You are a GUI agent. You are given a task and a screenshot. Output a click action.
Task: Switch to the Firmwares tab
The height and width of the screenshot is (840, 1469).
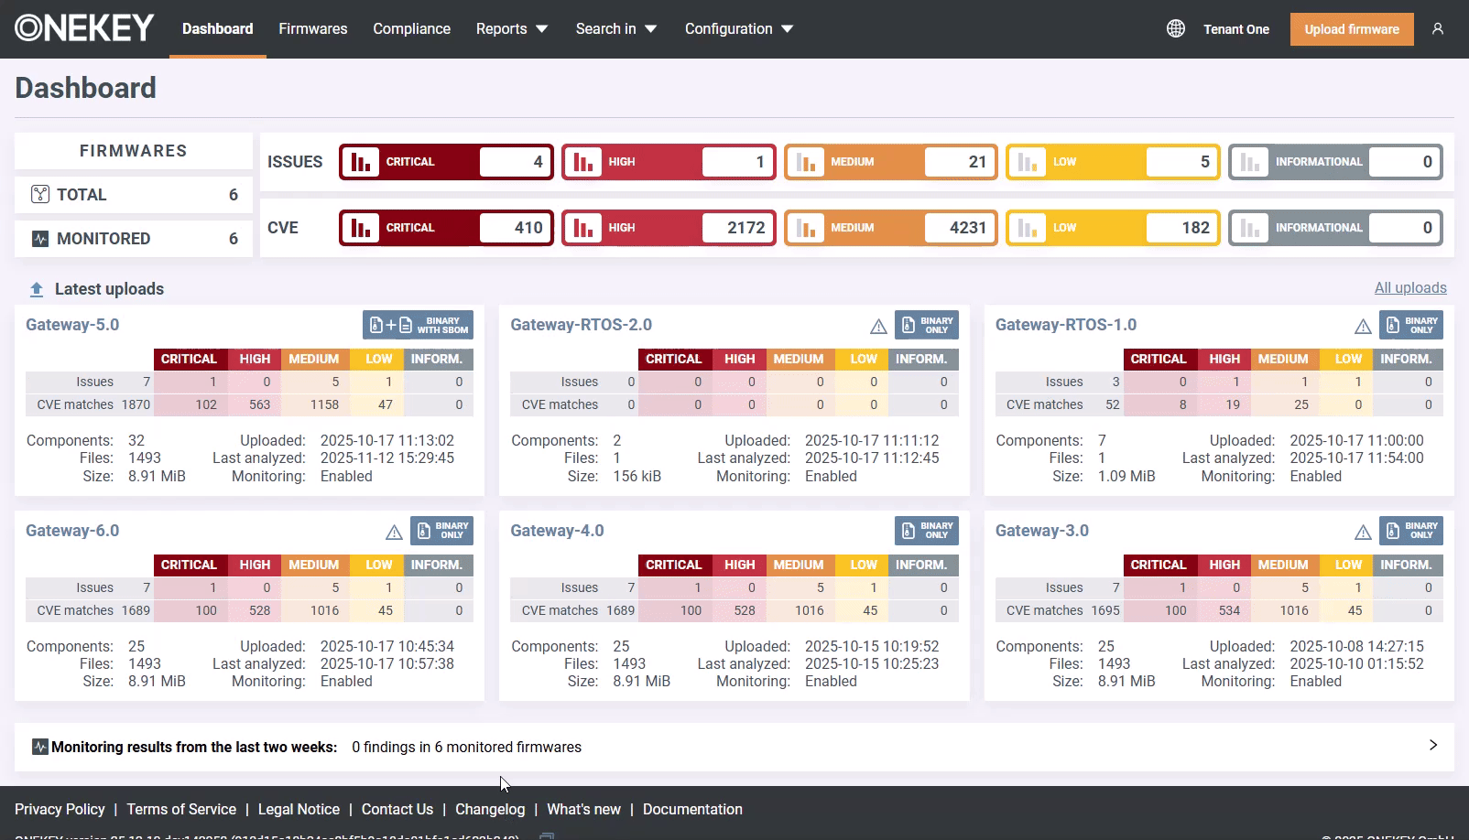pos(312,29)
